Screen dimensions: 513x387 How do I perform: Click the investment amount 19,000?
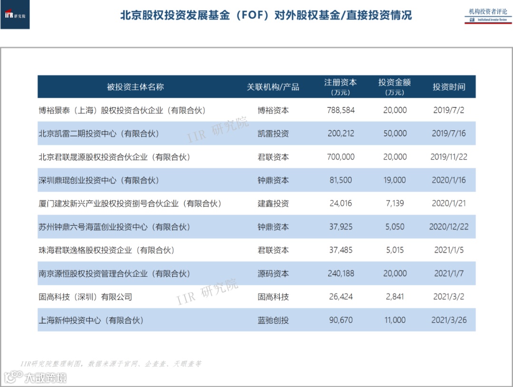pyautogui.click(x=395, y=180)
